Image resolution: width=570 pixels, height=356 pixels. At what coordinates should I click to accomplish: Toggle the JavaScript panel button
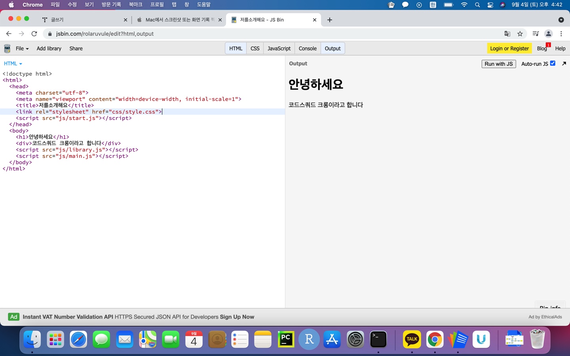point(279,48)
